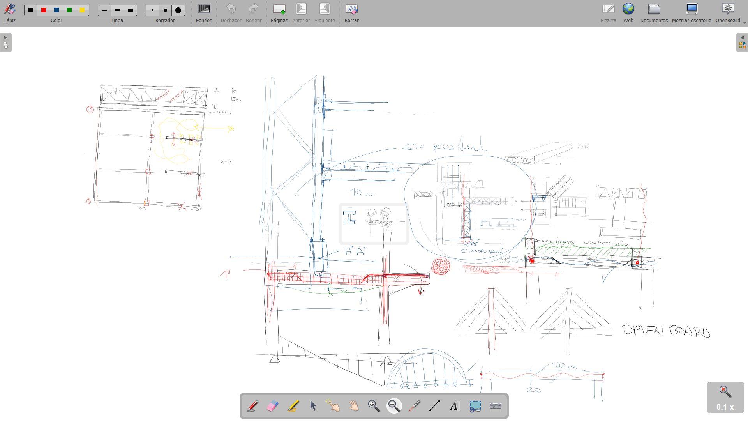Select the Eraser tool in bottom toolbar
The height and width of the screenshot is (421, 748).
272,406
